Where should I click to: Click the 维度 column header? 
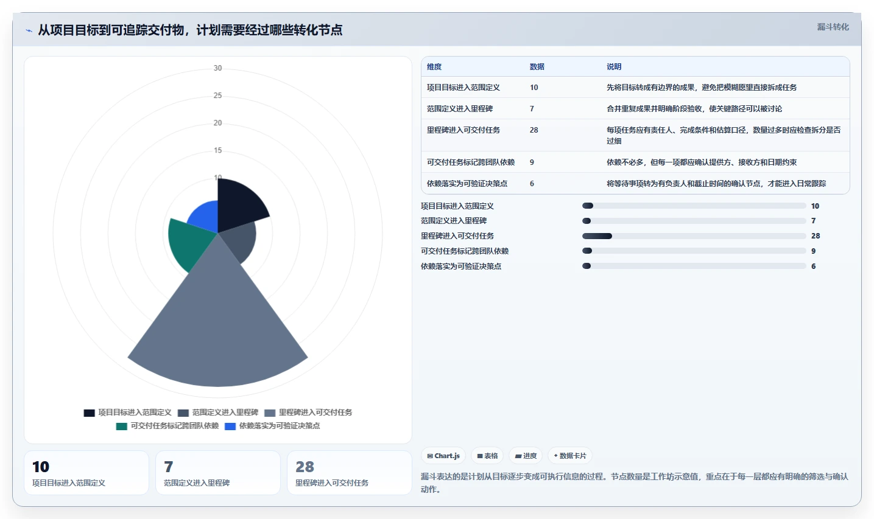(x=434, y=67)
